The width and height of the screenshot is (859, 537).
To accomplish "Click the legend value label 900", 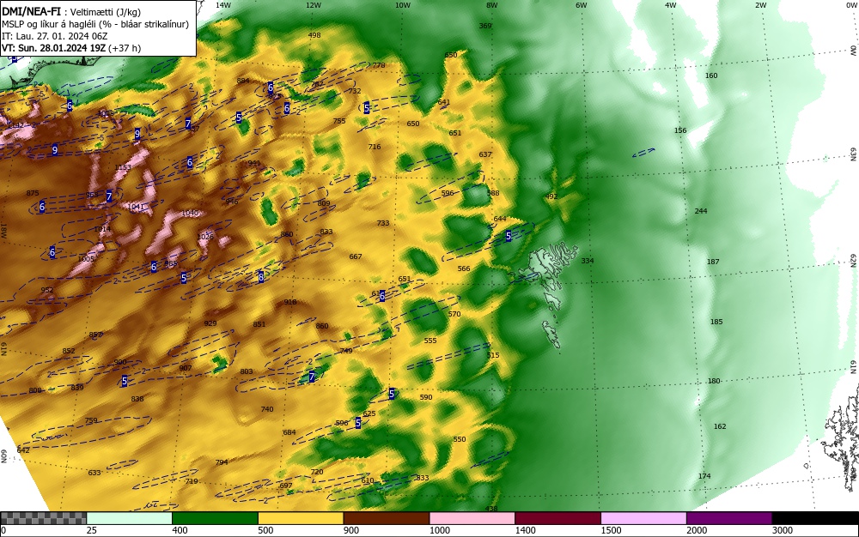I will [x=351, y=530].
